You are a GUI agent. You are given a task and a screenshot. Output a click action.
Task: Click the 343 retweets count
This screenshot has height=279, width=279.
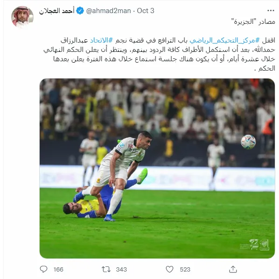pos(121,269)
